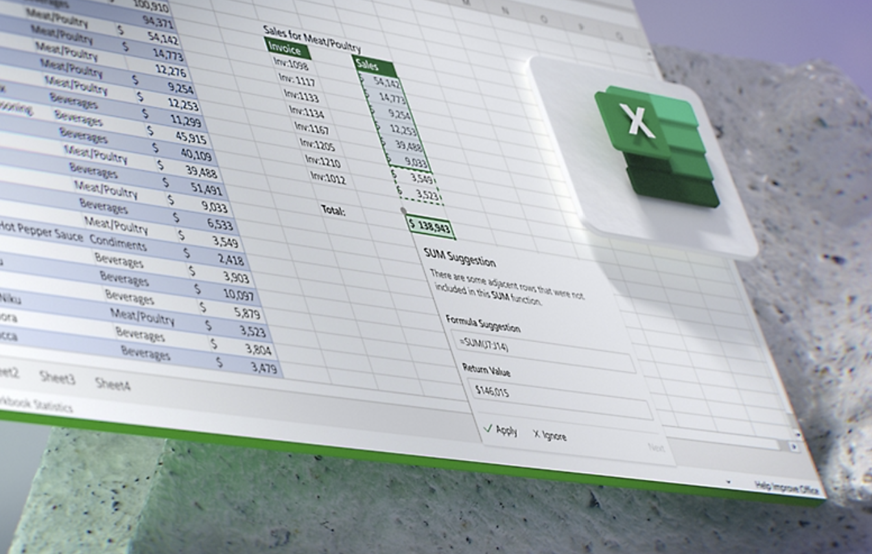Select 54,142 under the Sales header

point(381,82)
